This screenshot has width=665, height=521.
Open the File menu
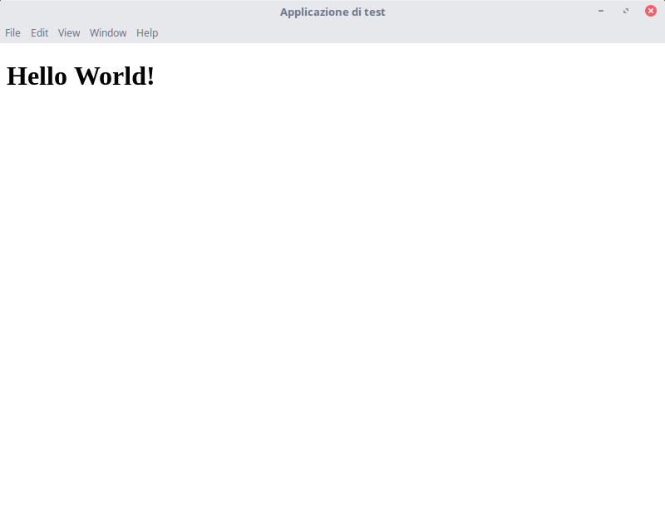click(x=12, y=33)
